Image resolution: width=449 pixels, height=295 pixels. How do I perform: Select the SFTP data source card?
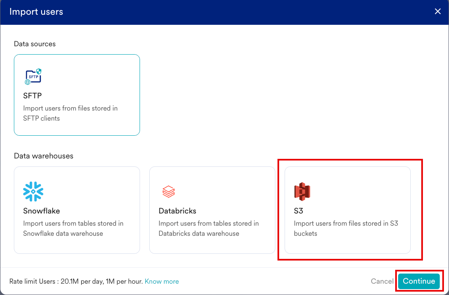[x=77, y=95]
